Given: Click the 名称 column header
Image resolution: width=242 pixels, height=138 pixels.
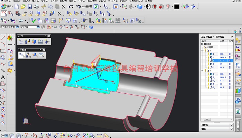Looking at the screenshot, I should pos(210,41).
